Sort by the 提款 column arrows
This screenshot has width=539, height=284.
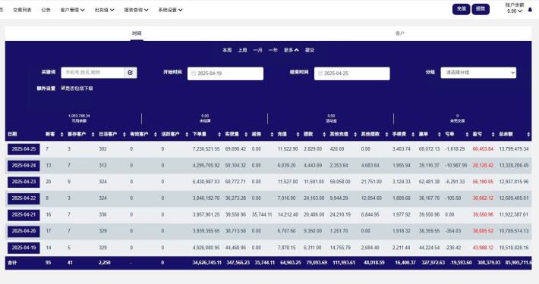[x=324, y=134]
